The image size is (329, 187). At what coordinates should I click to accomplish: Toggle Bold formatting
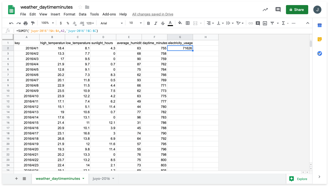149,23
